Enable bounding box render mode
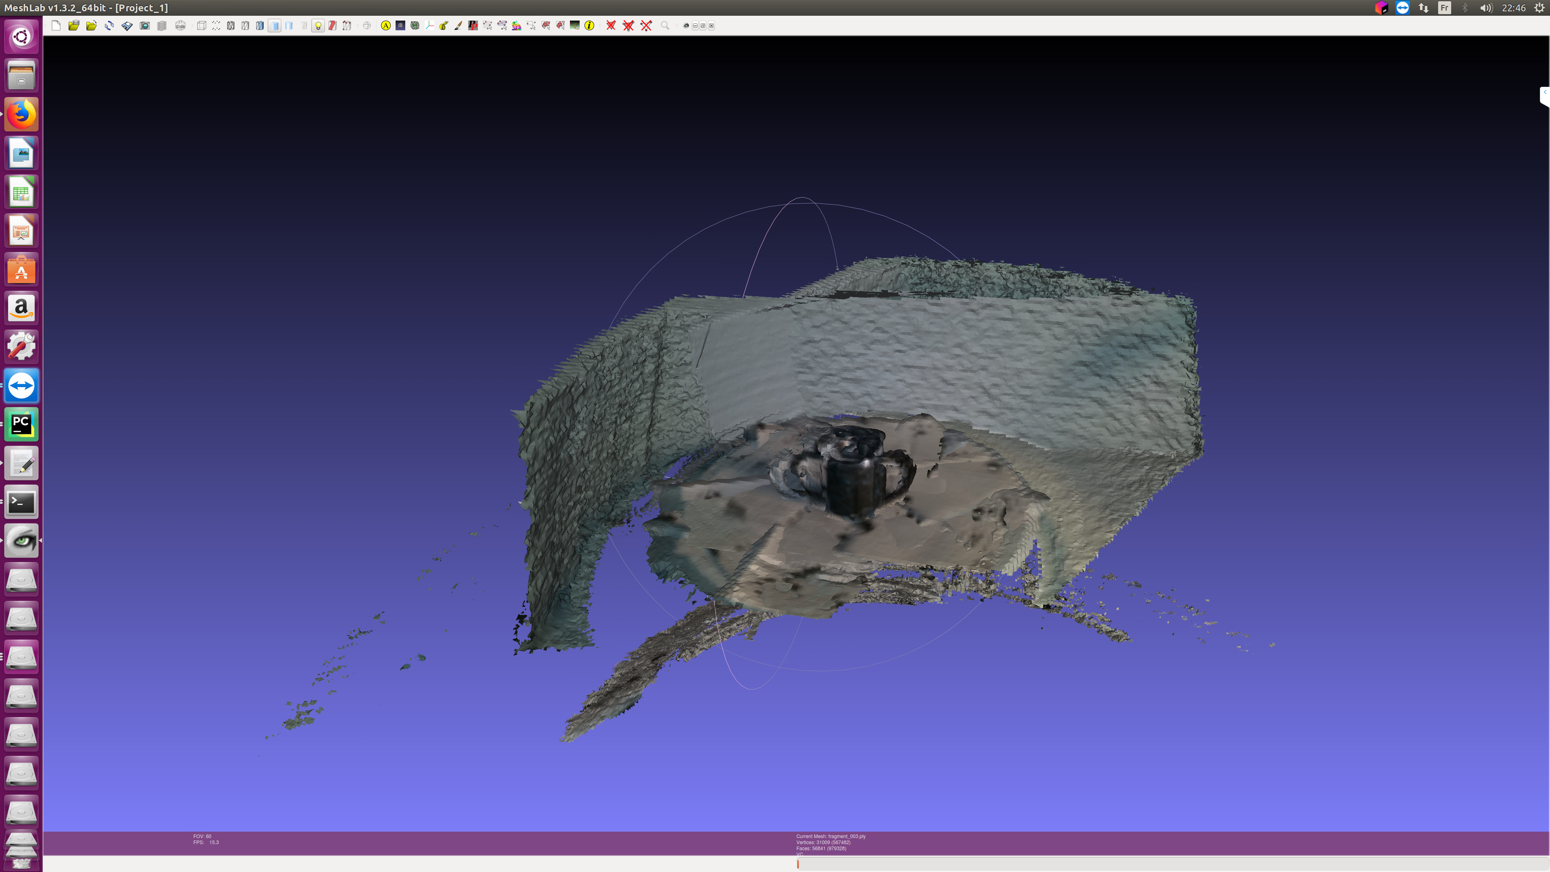This screenshot has width=1550, height=872. click(201, 25)
